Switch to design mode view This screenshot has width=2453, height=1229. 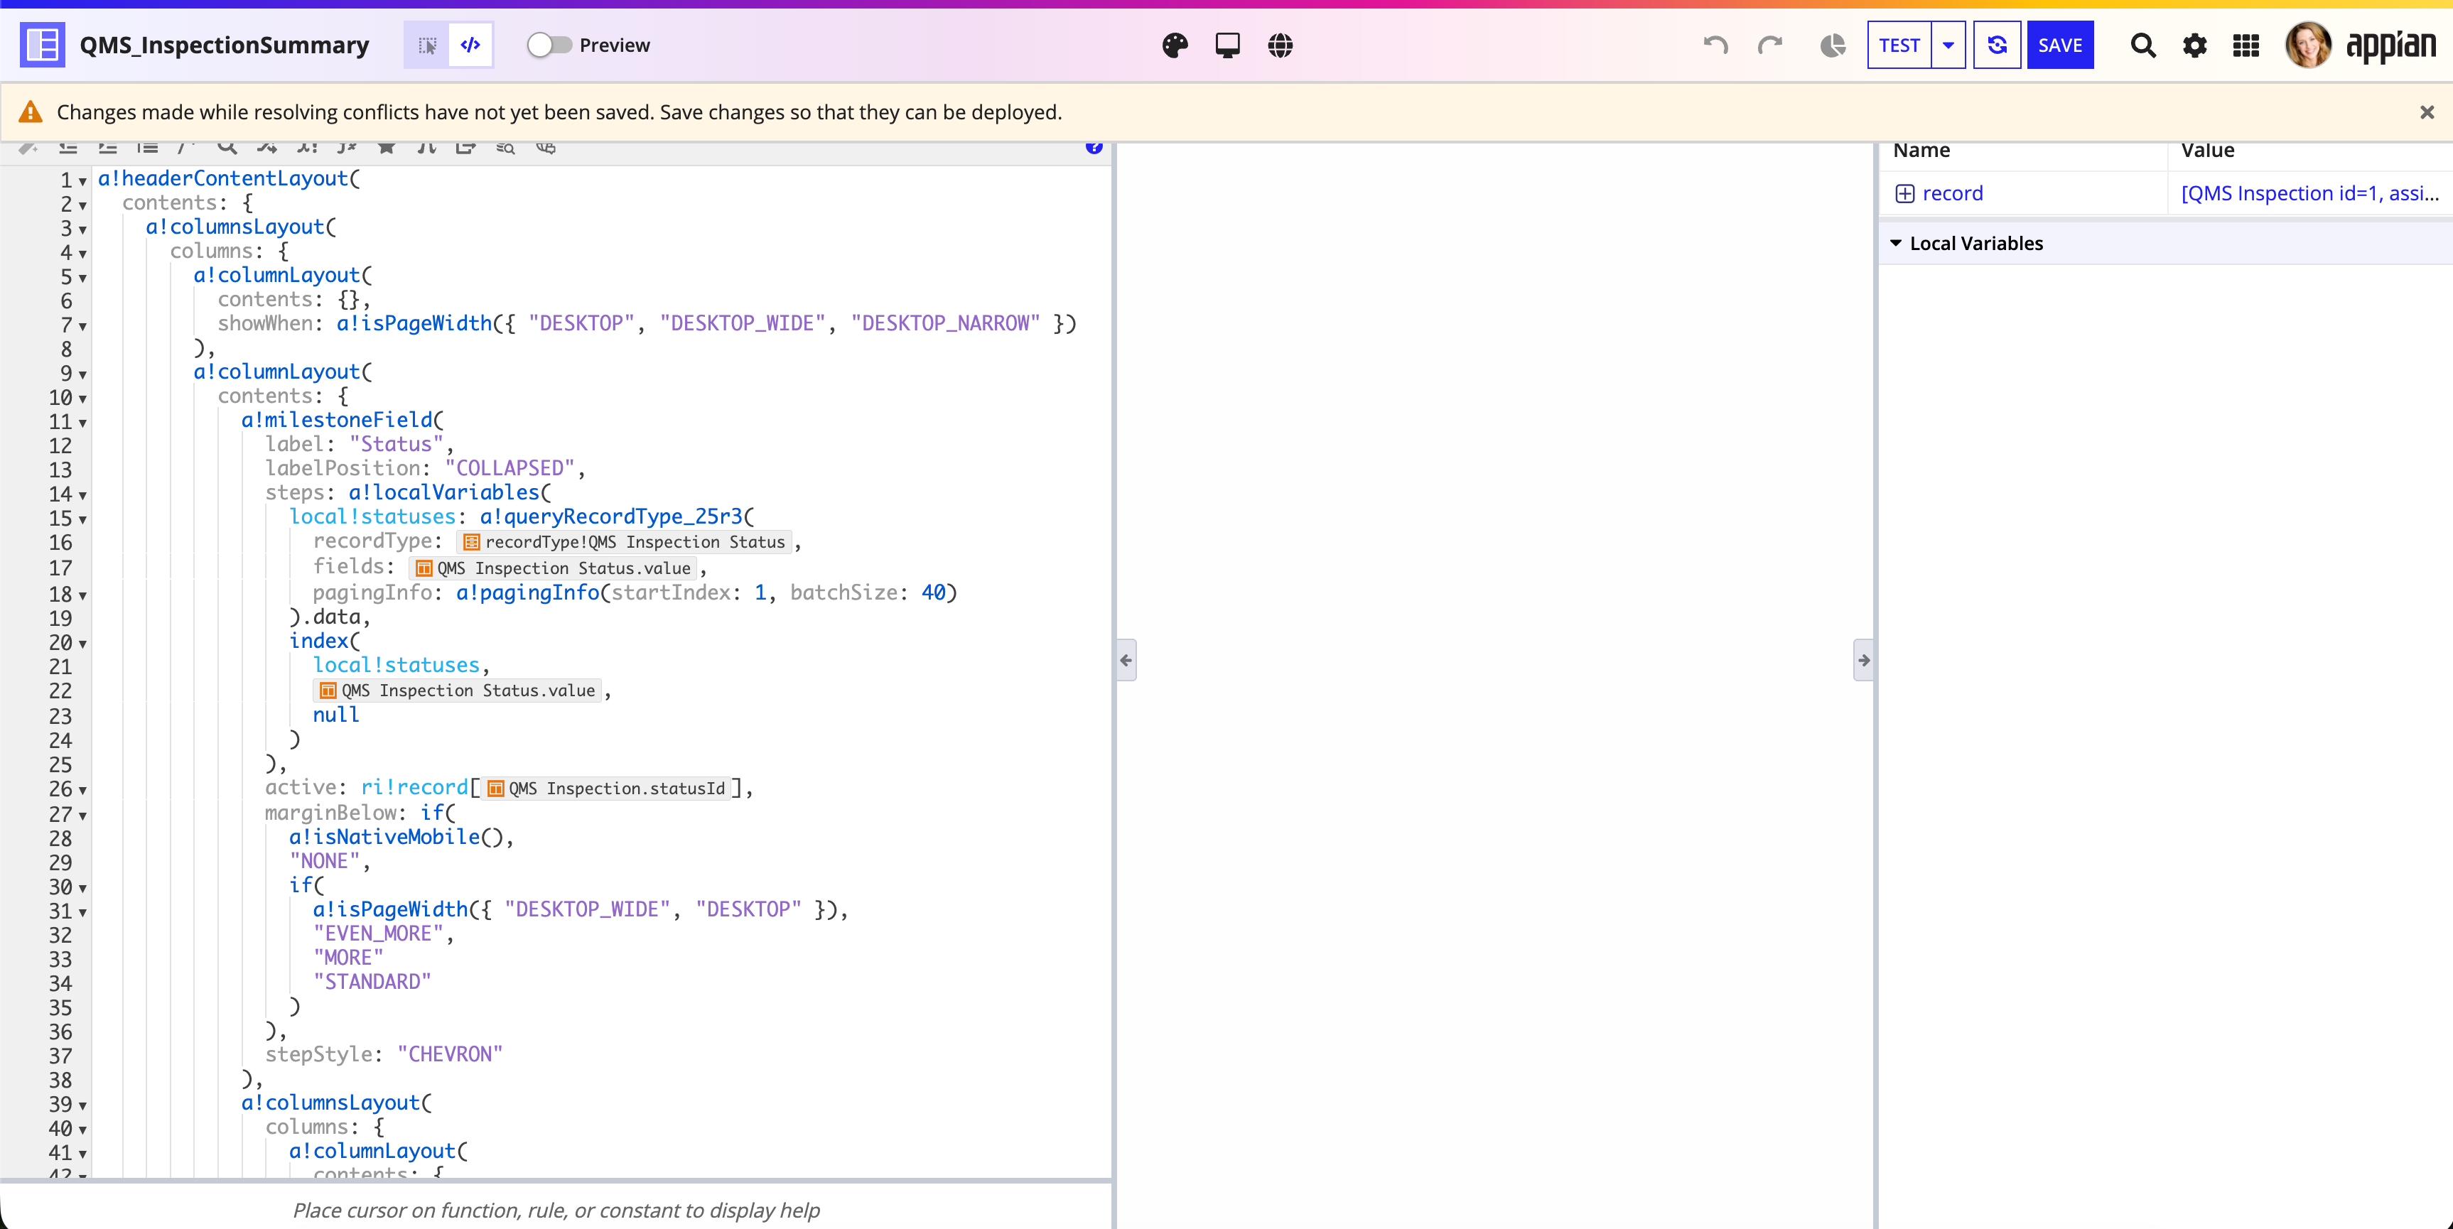click(426, 45)
